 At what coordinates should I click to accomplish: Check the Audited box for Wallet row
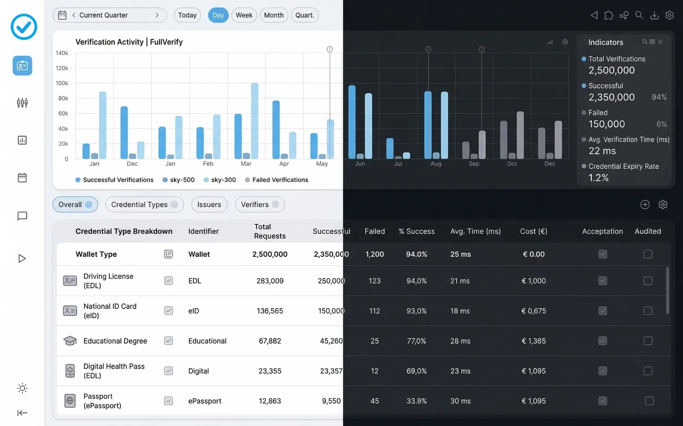(x=648, y=254)
